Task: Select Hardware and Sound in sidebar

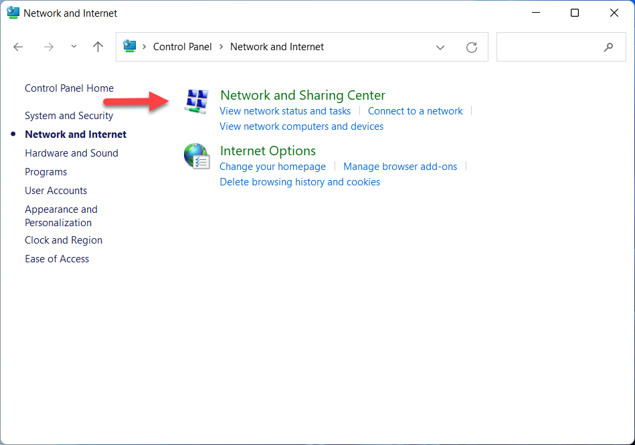Action: click(72, 153)
